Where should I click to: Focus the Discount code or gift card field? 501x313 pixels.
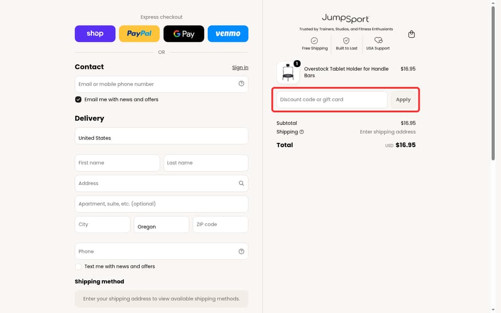(x=332, y=100)
